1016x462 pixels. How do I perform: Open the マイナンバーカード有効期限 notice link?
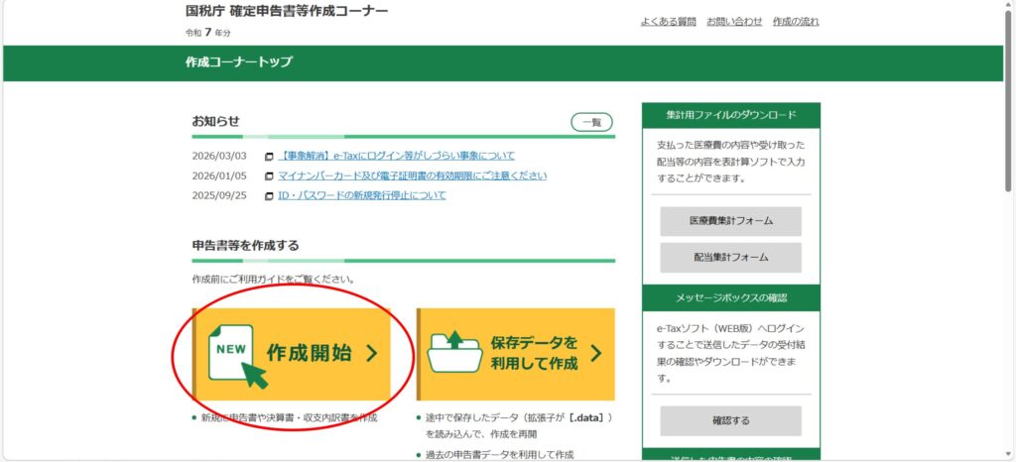point(412,176)
